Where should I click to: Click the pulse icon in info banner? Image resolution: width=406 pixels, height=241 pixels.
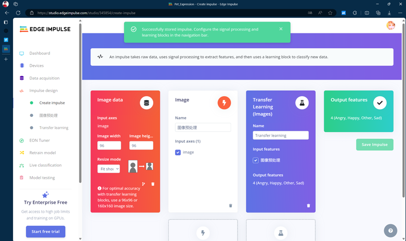[x=100, y=56]
